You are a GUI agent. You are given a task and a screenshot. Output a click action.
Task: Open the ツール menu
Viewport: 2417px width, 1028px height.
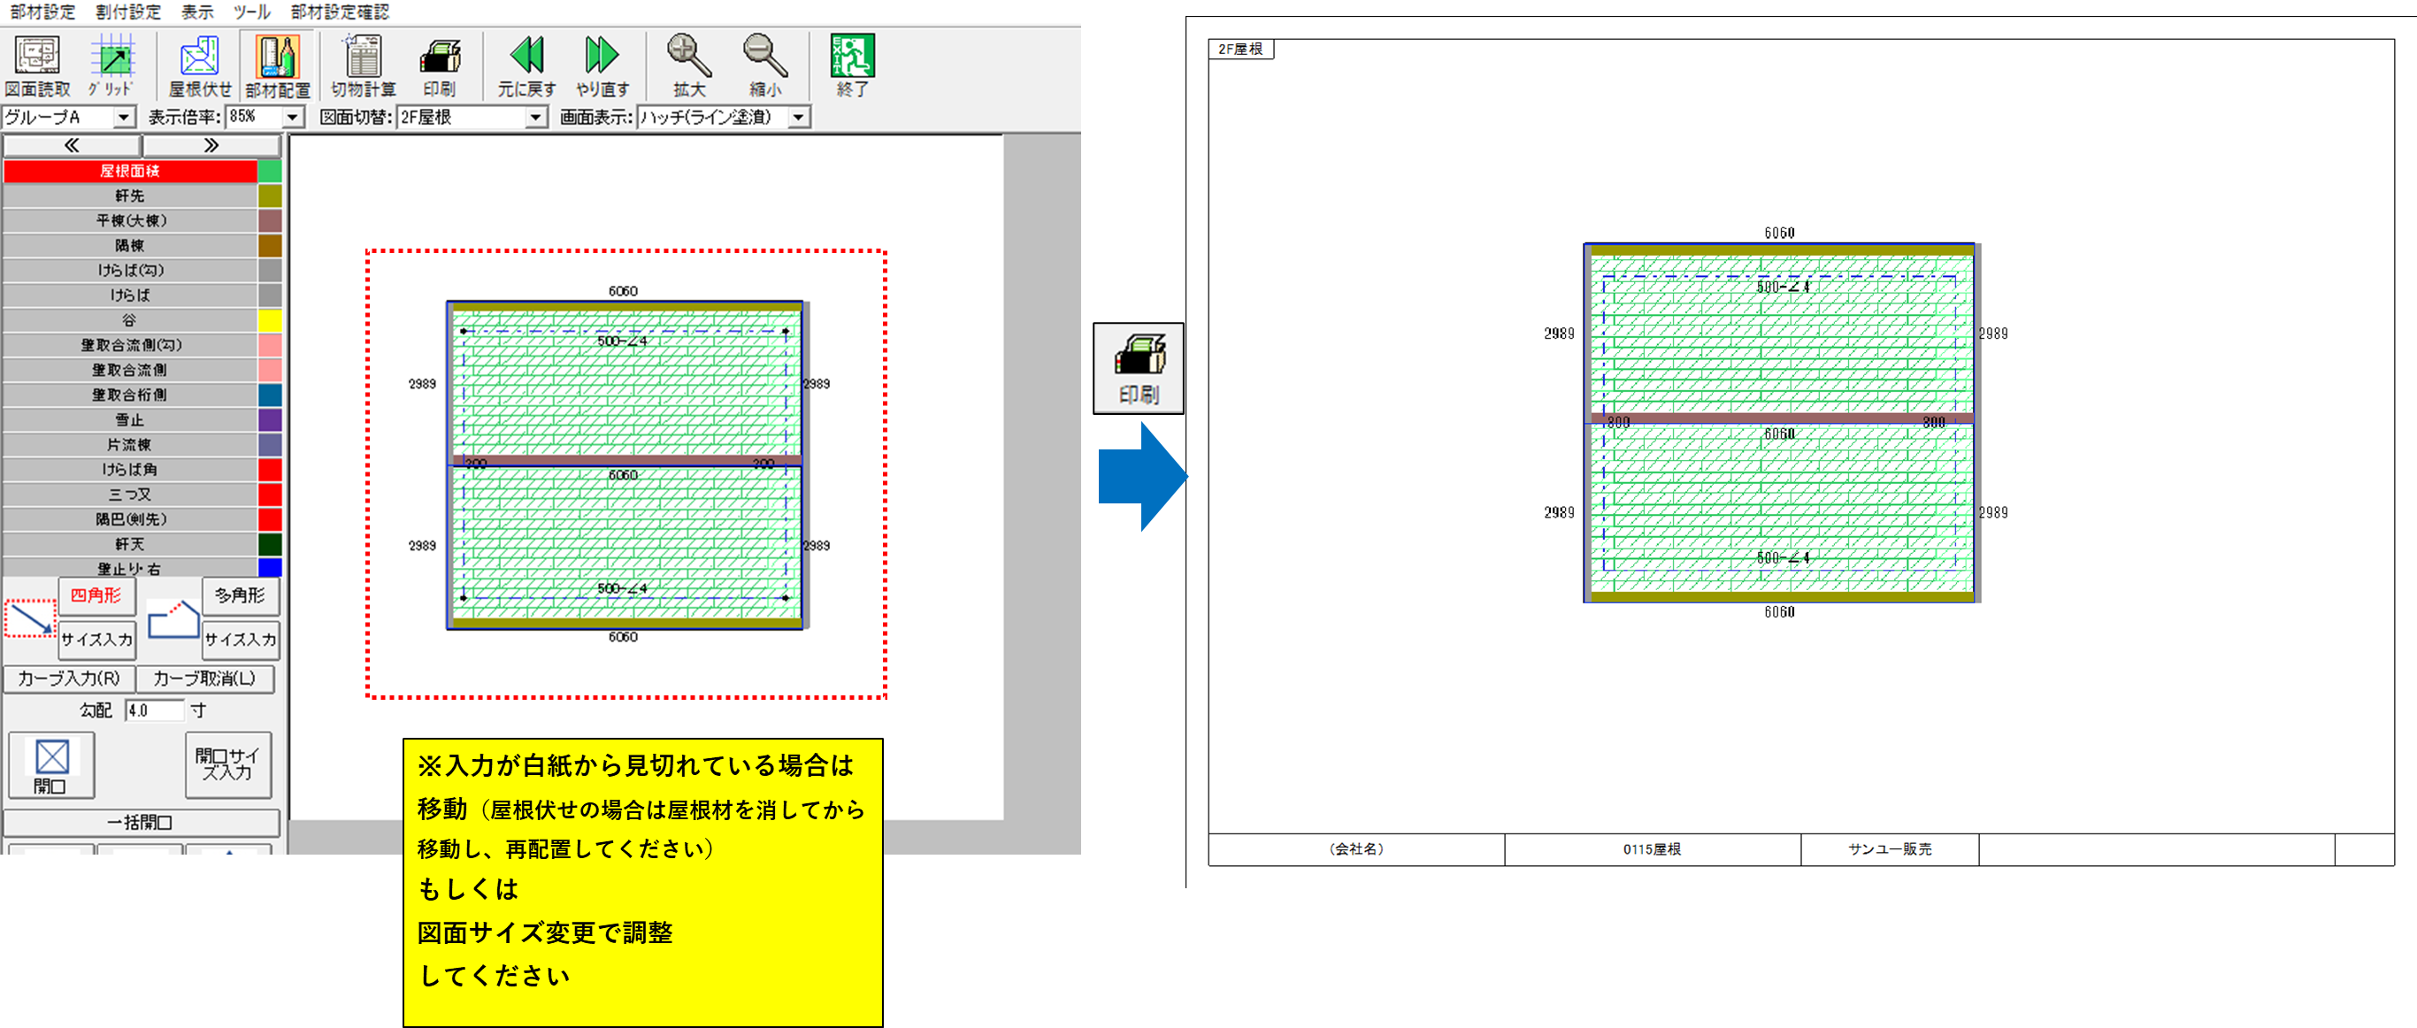(x=251, y=12)
